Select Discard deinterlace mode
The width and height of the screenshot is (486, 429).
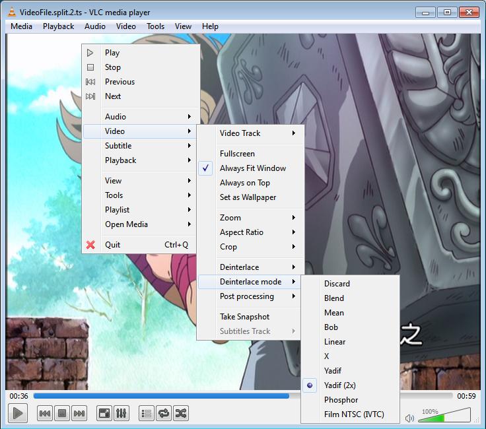(x=350, y=284)
